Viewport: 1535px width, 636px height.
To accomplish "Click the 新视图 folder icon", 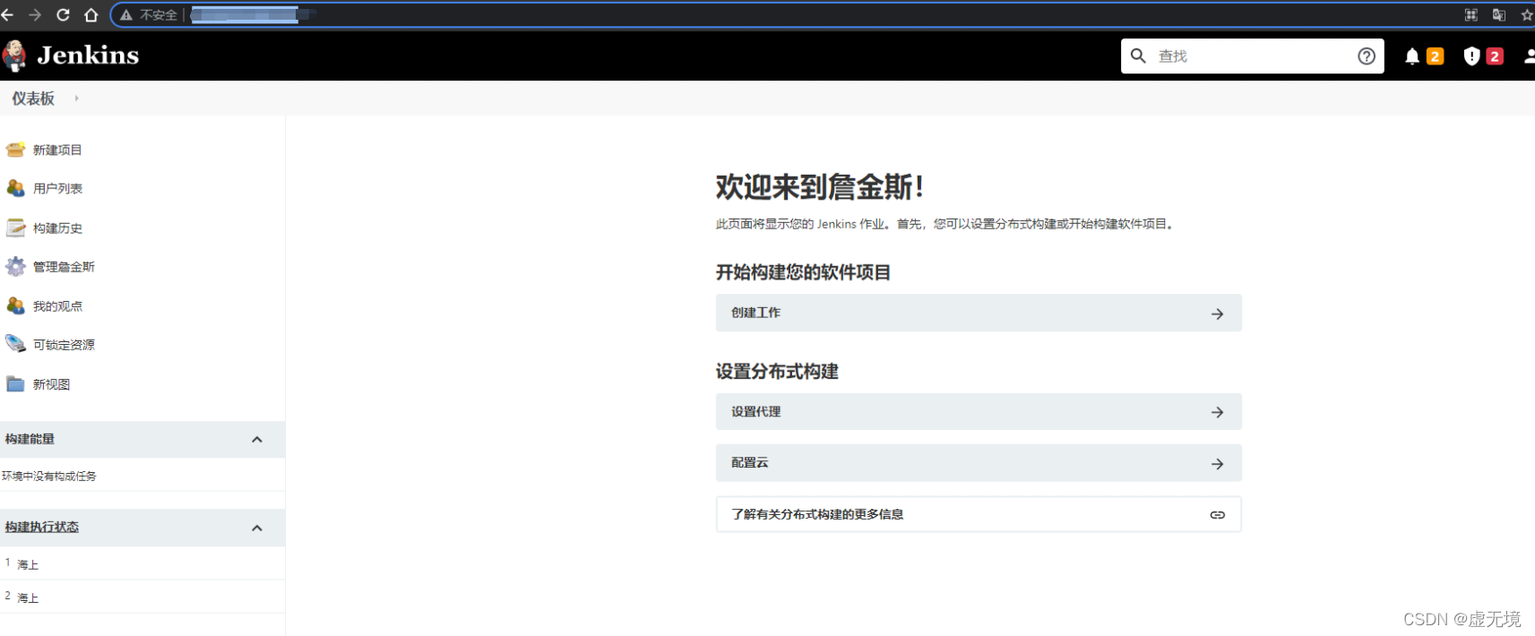I will [15, 383].
